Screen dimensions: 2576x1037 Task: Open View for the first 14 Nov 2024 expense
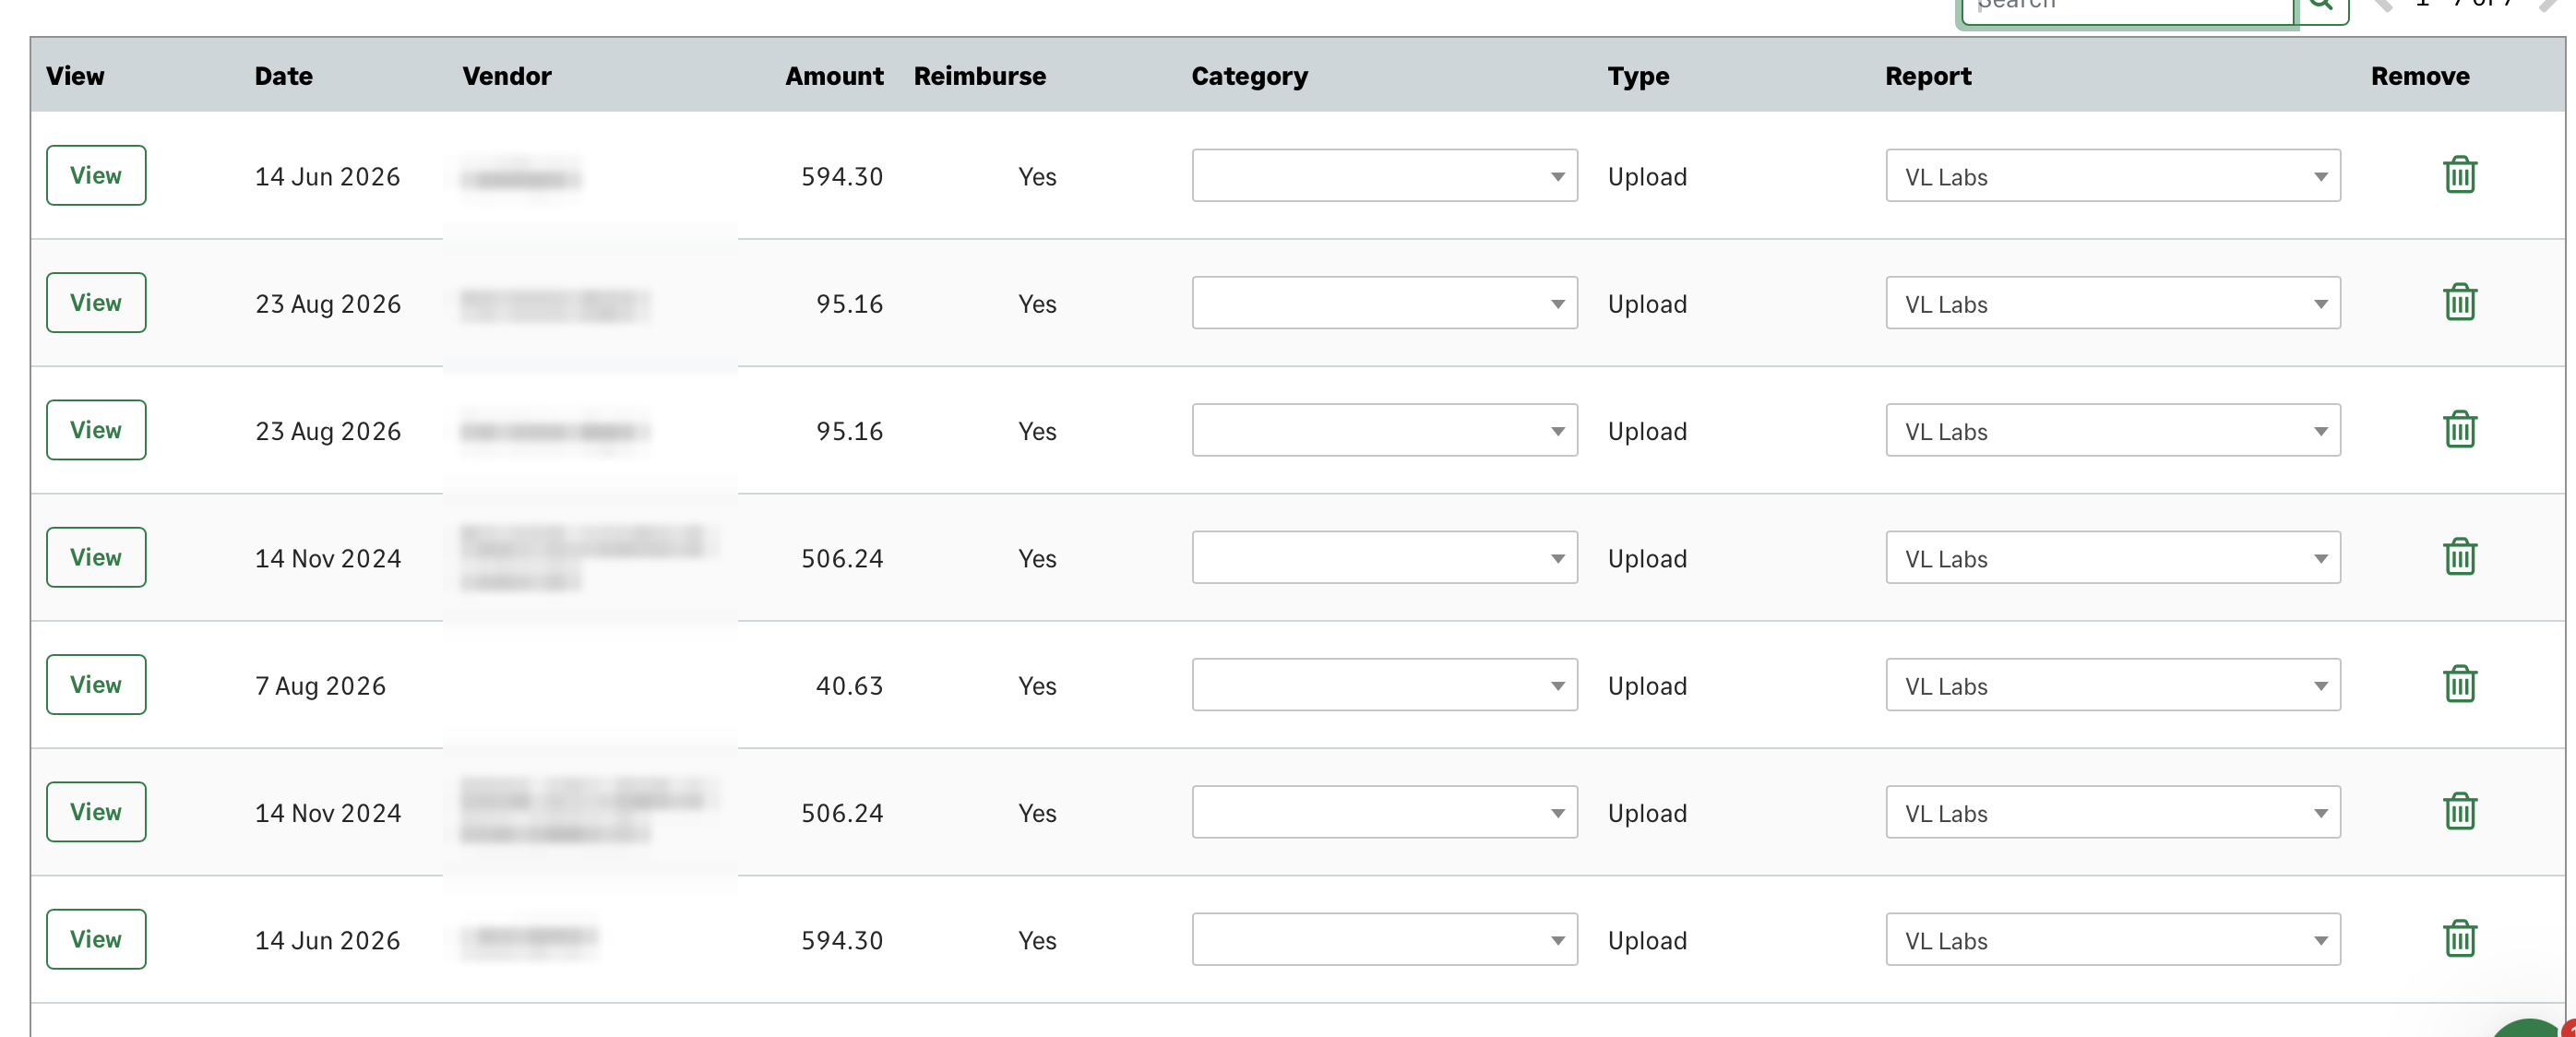[x=96, y=558]
